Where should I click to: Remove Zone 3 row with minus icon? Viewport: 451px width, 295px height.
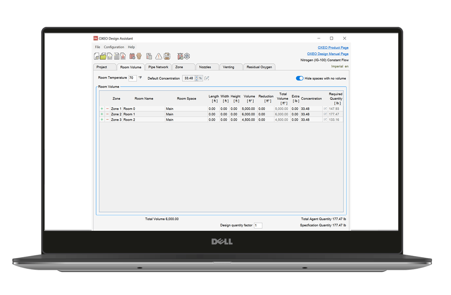point(107,120)
